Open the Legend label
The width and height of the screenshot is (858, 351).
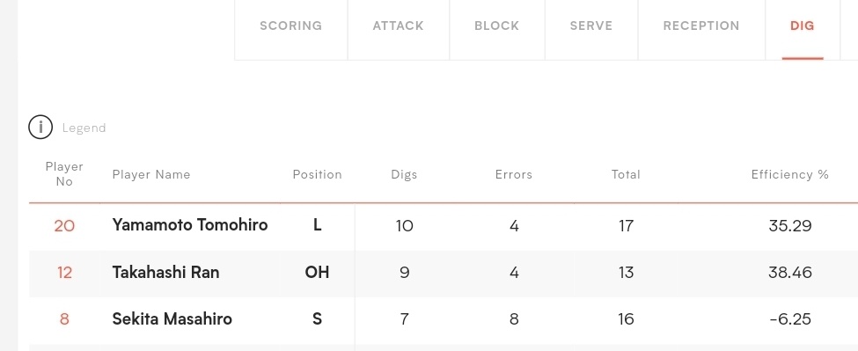click(84, 128)
